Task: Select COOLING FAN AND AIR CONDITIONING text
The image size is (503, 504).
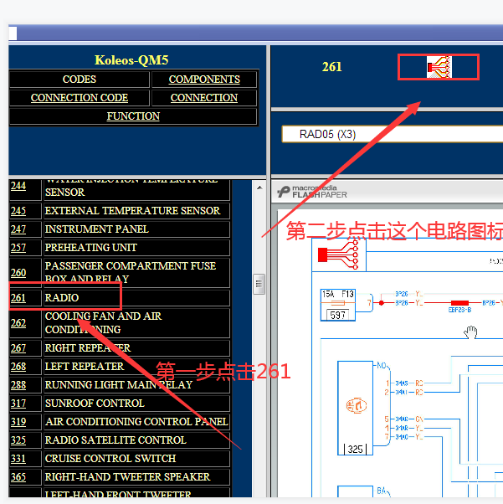Action: pos(103,322)
